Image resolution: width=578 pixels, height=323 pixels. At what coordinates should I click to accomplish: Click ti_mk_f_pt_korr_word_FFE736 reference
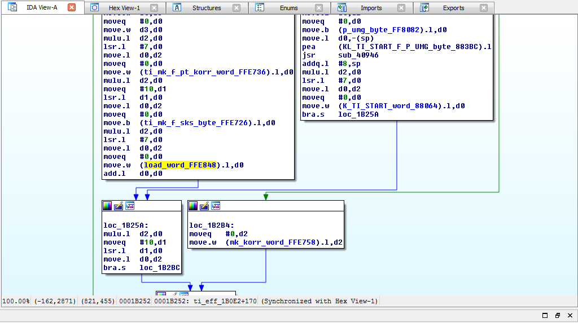pos(205,72)
